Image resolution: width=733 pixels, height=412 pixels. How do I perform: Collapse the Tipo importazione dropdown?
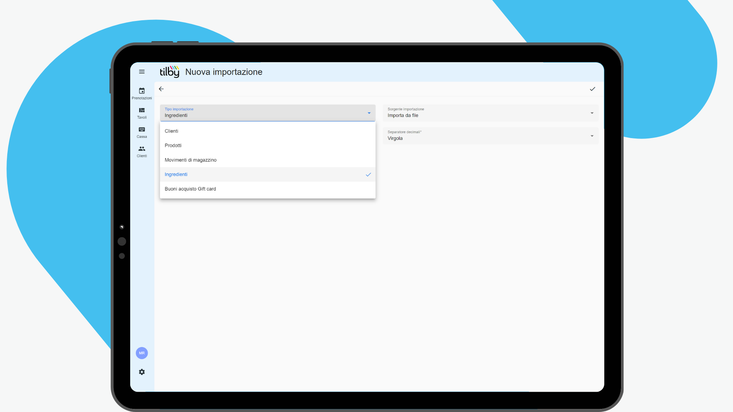point(268,113)
